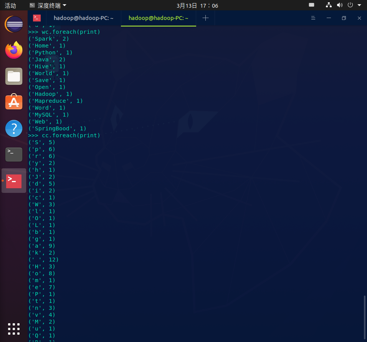Open the Files manager in dock

pos(14,76)
